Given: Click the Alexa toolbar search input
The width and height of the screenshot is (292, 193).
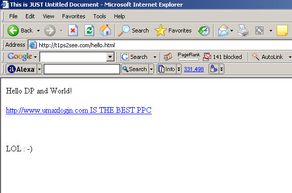Looking at the screenshot, I should tap(82, 69).
